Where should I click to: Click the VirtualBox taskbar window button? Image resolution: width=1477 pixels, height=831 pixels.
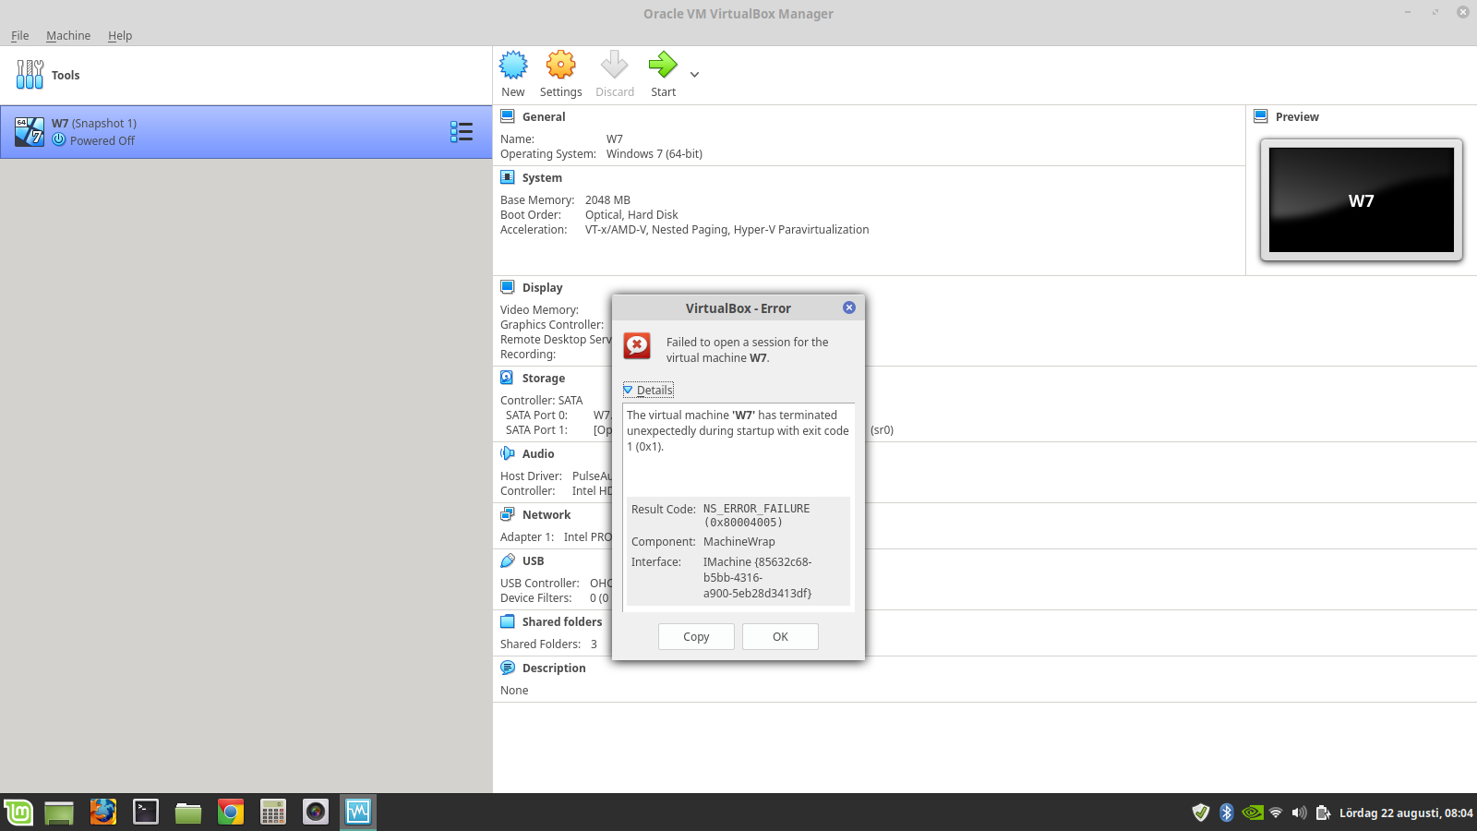pyautogui.click(x=358, y=813)
